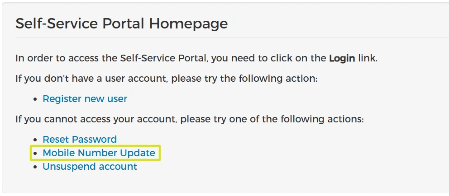Viewport: 449px width, 196px height.
Task: Open the Unsuspend account link
Action: pos(90,167)
